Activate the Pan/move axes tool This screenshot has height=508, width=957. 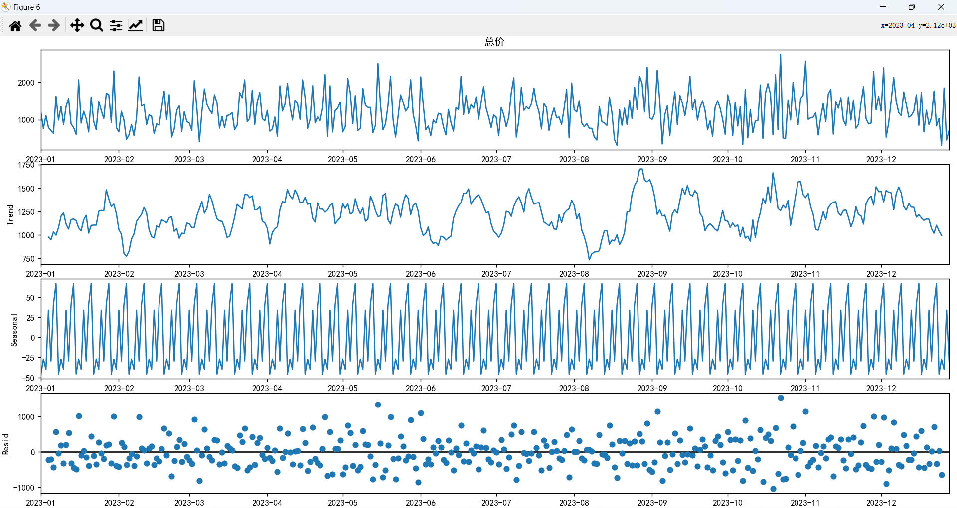[x=77, y=25]
